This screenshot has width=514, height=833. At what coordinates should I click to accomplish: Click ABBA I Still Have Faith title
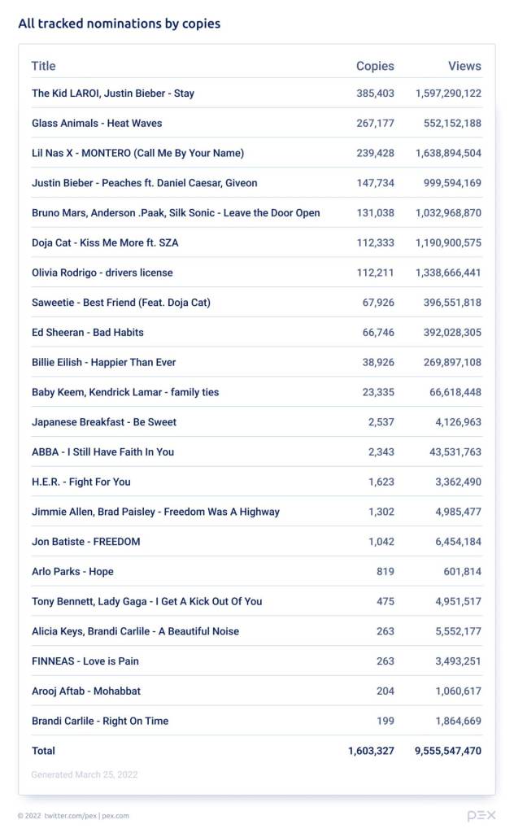tap(102, 452)
